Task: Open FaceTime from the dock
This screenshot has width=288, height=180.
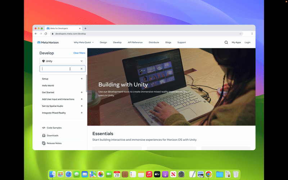Action: (109, 174)
